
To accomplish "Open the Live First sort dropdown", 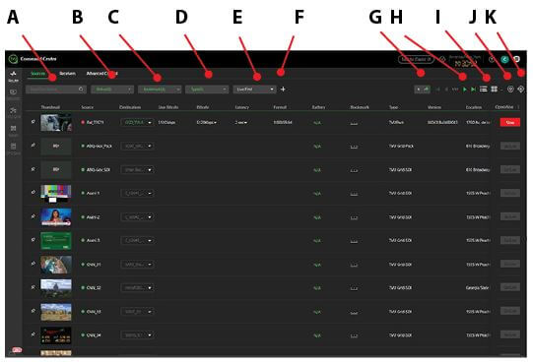I will pos(254,90).
